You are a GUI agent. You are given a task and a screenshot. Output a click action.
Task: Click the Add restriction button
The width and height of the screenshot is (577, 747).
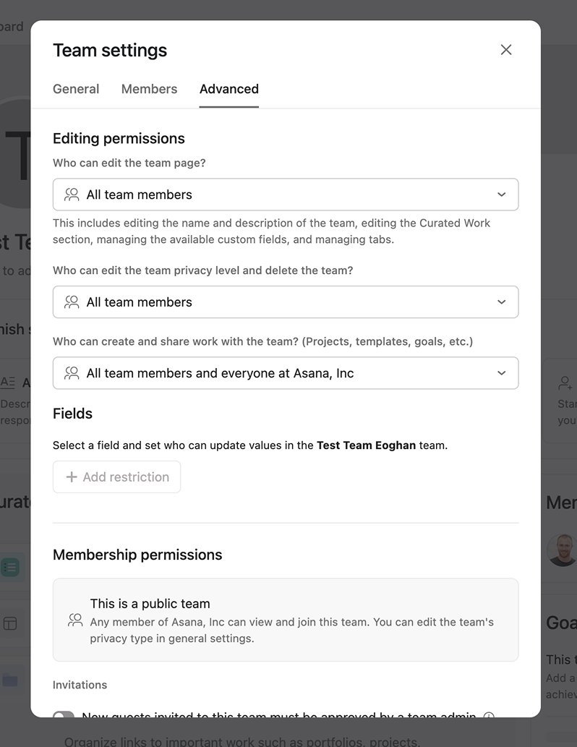pyautogui.click(x=116, y=477)
